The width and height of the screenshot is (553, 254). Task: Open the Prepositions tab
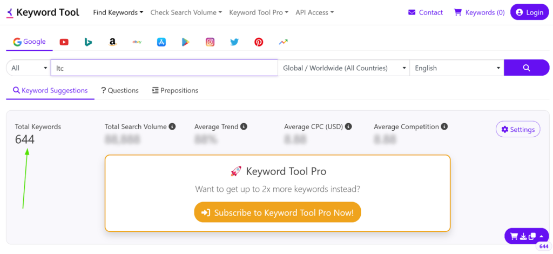[175, 91]
